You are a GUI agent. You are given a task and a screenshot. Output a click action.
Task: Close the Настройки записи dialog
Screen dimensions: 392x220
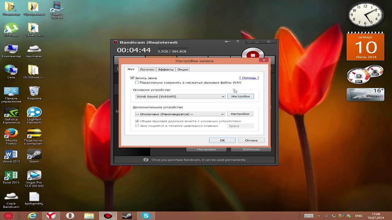coord(264,60)
